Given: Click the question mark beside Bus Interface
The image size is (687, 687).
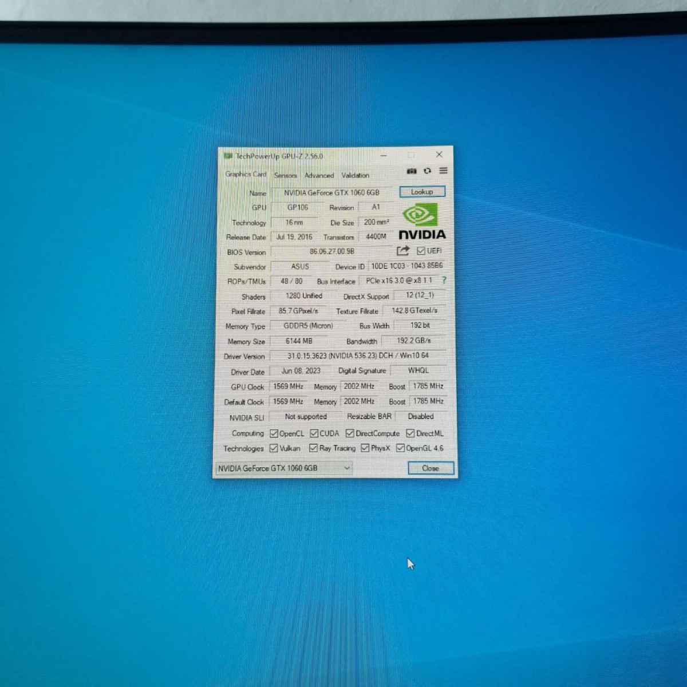Looking at the screenshot, I should tap(444, 281).
